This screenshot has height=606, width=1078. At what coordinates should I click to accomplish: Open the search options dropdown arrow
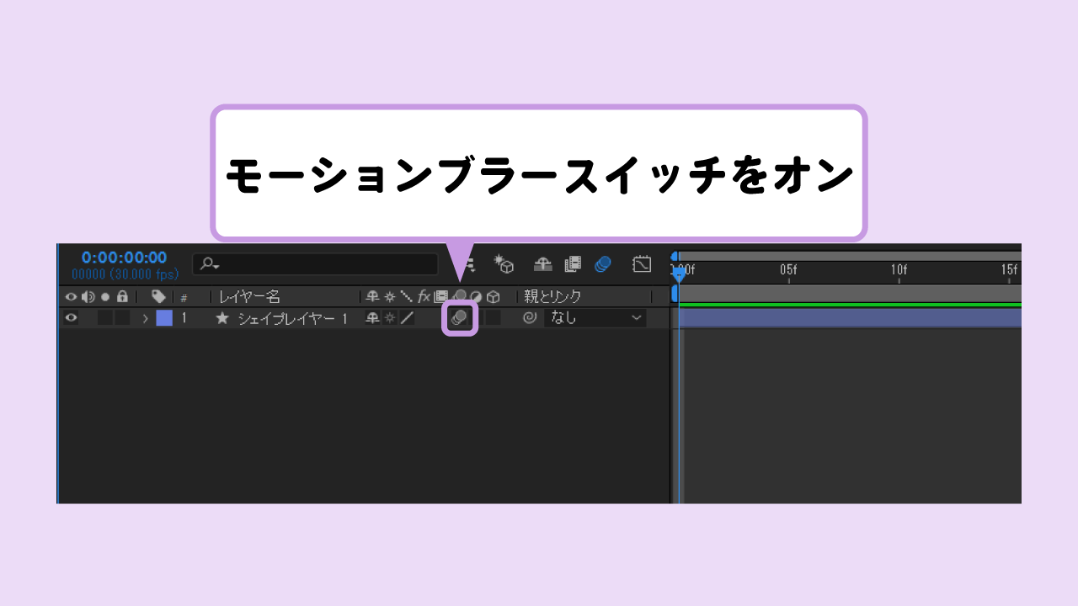[216, 264]
